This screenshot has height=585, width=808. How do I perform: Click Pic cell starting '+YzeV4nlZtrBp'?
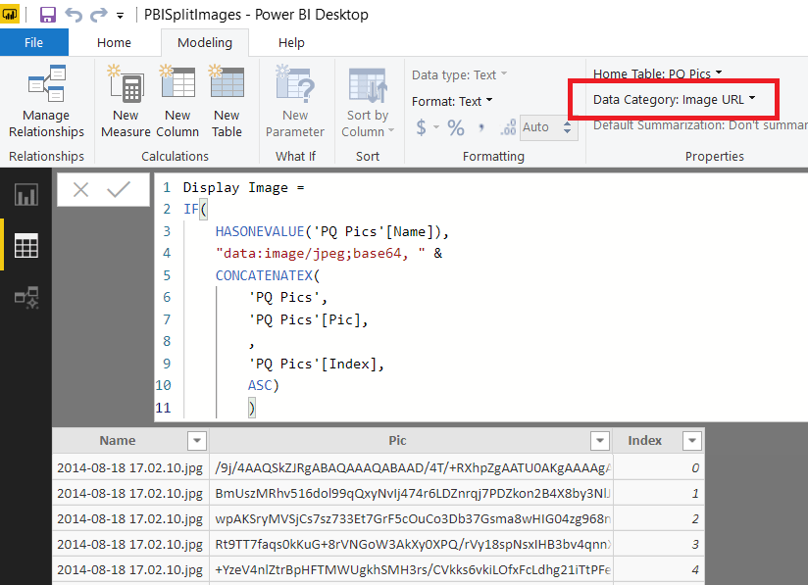pos(411,569)
